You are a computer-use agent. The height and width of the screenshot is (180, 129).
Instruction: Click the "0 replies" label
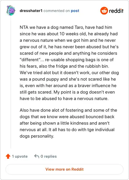click(x=49, y=156)
